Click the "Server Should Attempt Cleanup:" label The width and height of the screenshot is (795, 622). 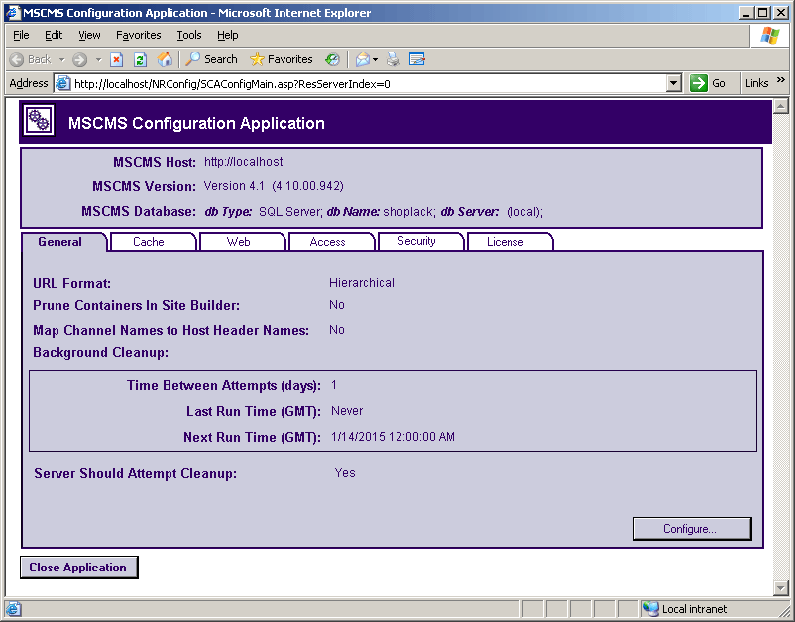pyautogui.click(x=136, y=474)
